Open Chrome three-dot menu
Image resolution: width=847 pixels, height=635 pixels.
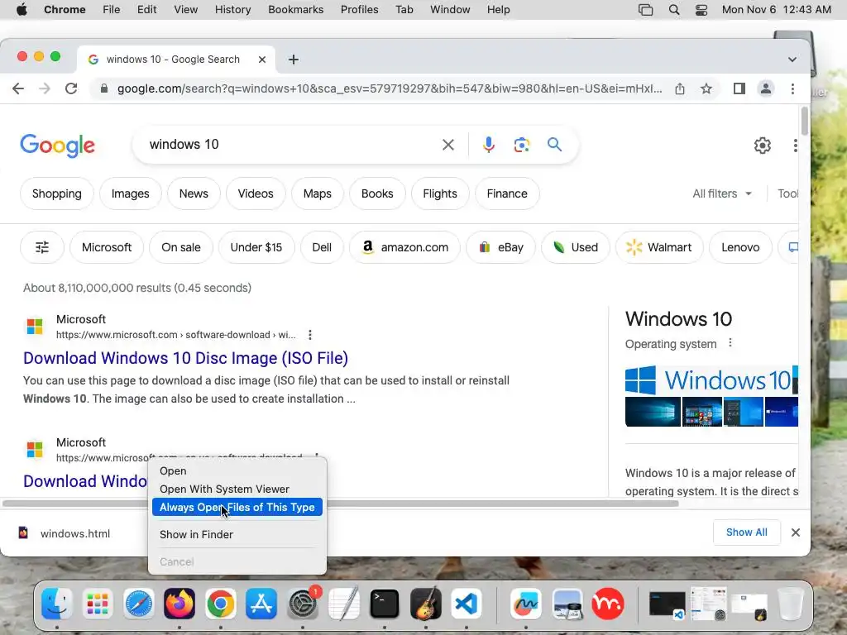[x=792, y=88]
